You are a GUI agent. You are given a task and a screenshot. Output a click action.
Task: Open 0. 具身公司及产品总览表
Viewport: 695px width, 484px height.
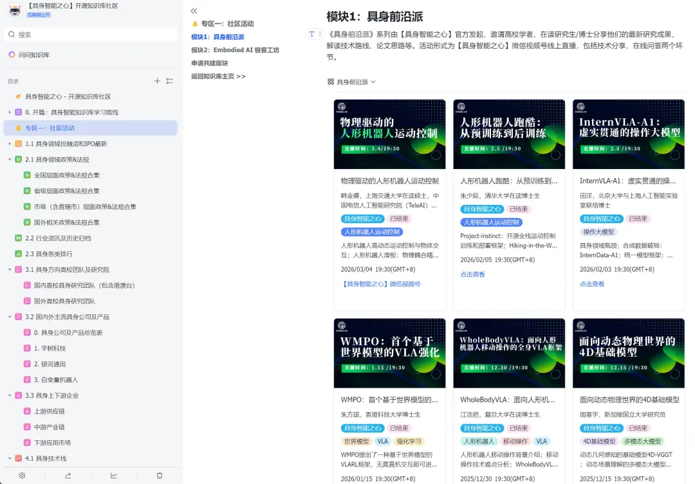click(x=68, y=332)
